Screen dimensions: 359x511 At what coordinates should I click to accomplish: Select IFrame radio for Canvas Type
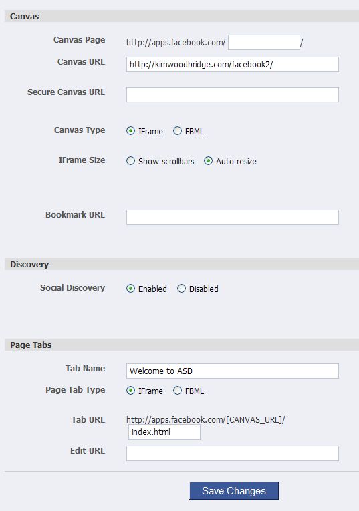click(x=130, y=131)
